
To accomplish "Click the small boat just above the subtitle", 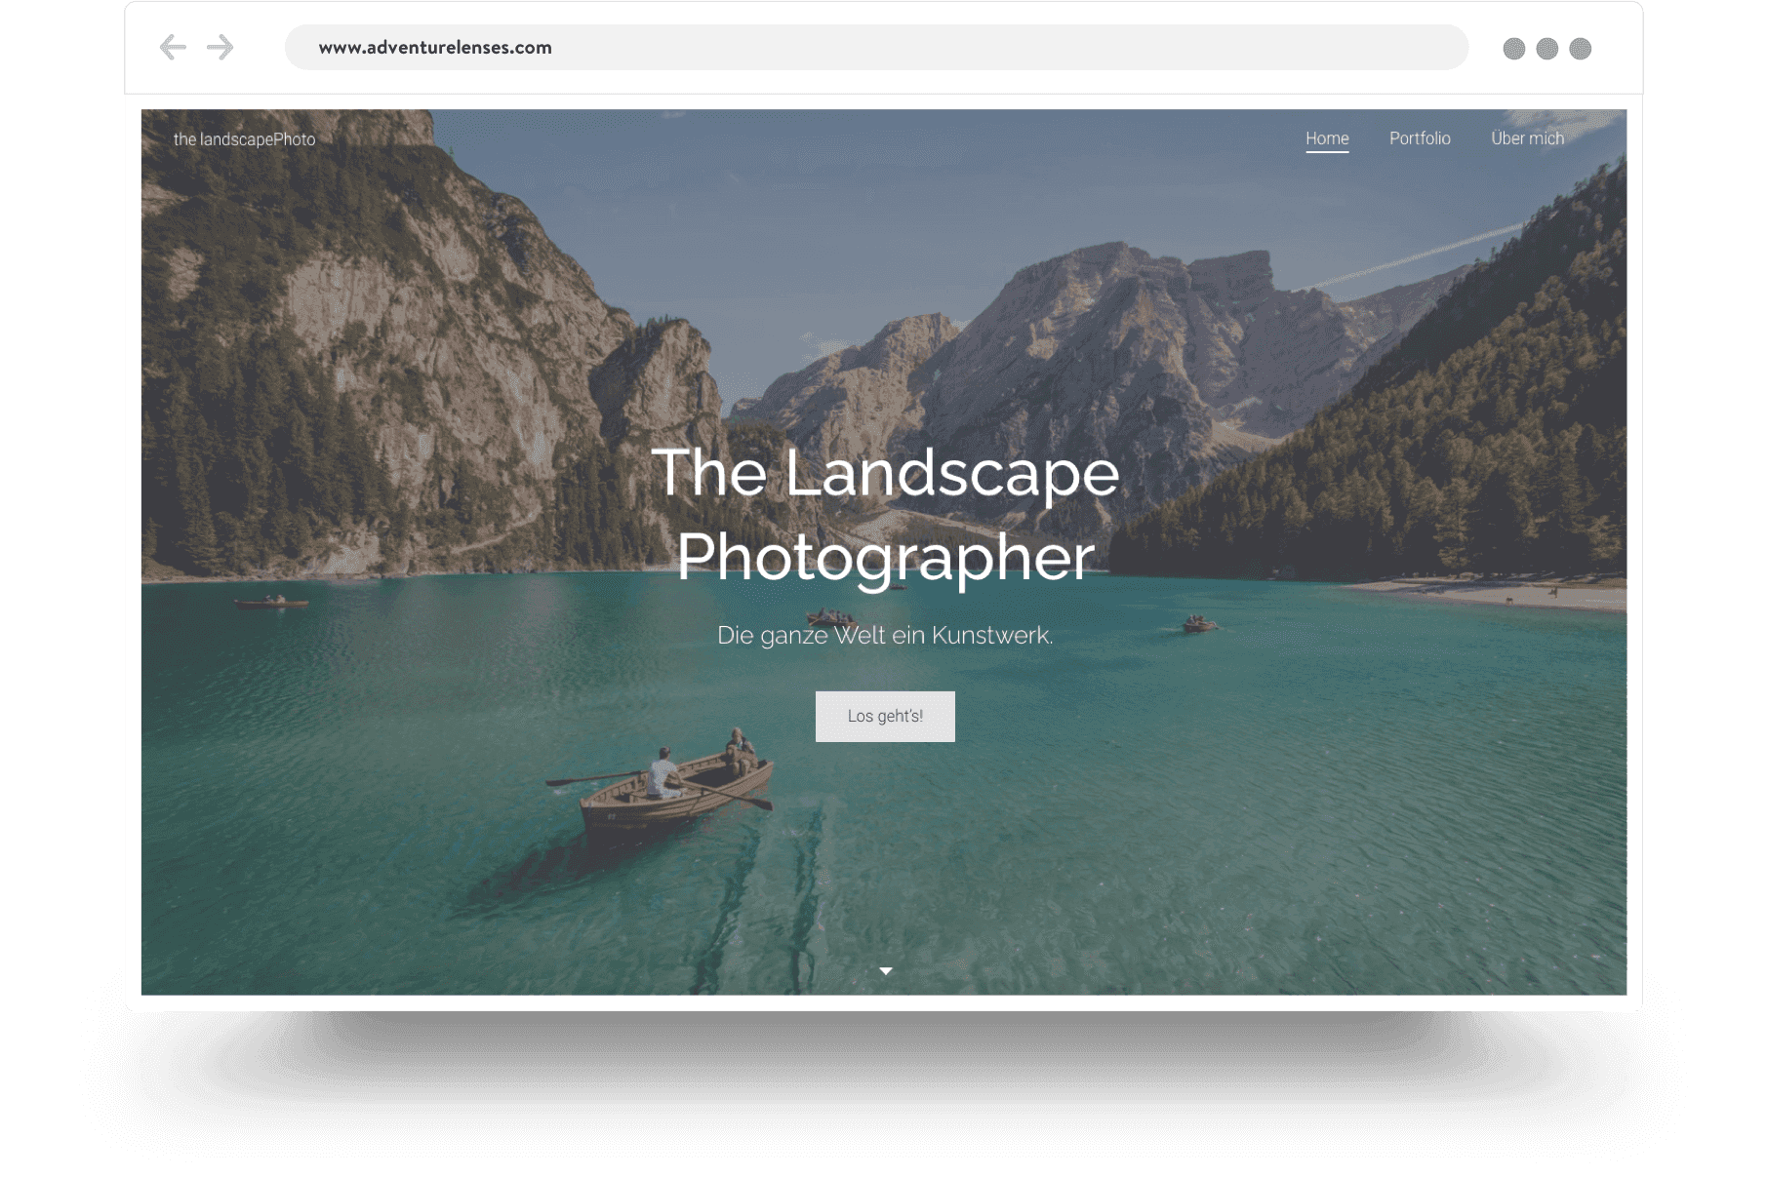I will (829, 616).
